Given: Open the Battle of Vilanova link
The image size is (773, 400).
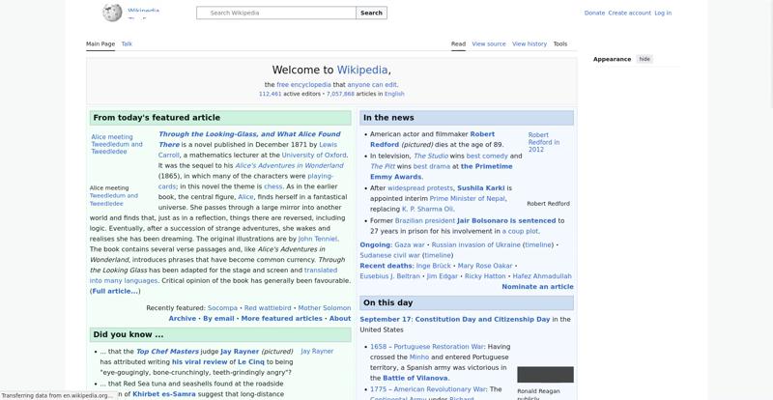Looking at the screenshot, I should coord(415,378).
